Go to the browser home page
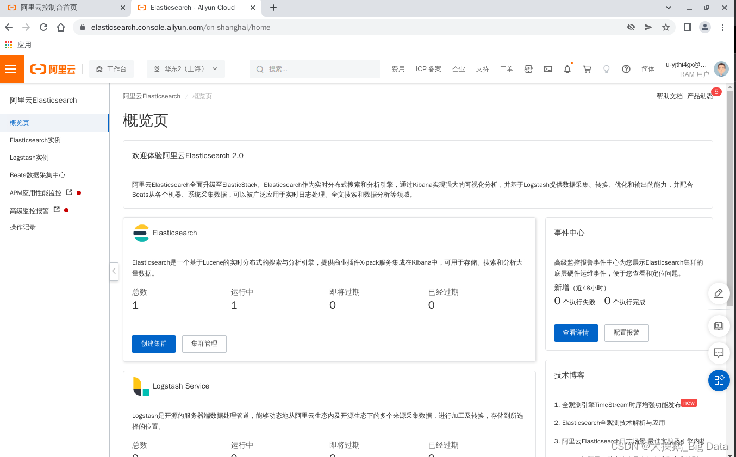 [61, 27]
